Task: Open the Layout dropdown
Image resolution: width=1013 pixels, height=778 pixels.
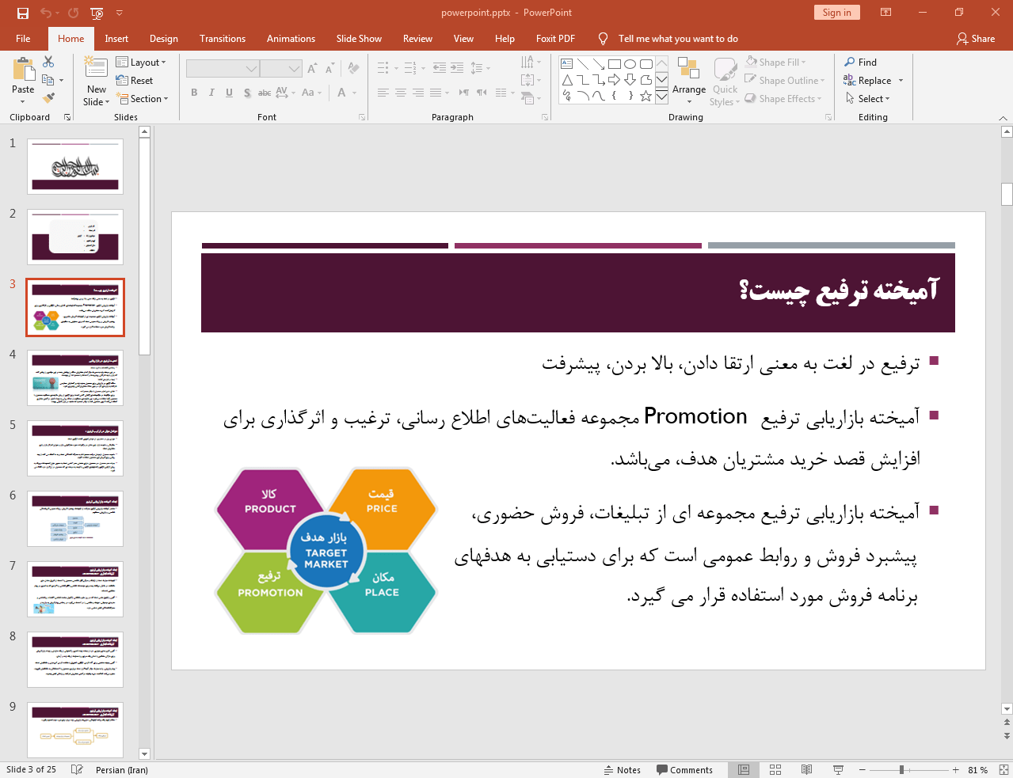Action: tap(141, 63)
